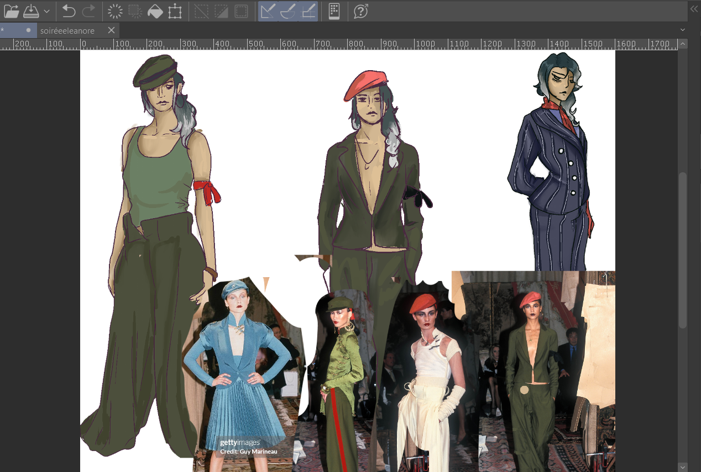This screenshot has width=701, height=472.
Task: Switch to the soiréeeleanore tab
Action: tap(67, 30)
